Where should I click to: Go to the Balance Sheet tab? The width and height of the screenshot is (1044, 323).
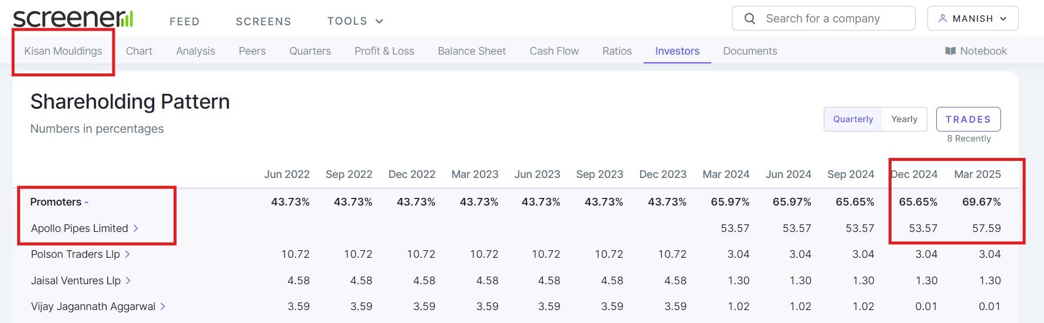click(472, 51)
